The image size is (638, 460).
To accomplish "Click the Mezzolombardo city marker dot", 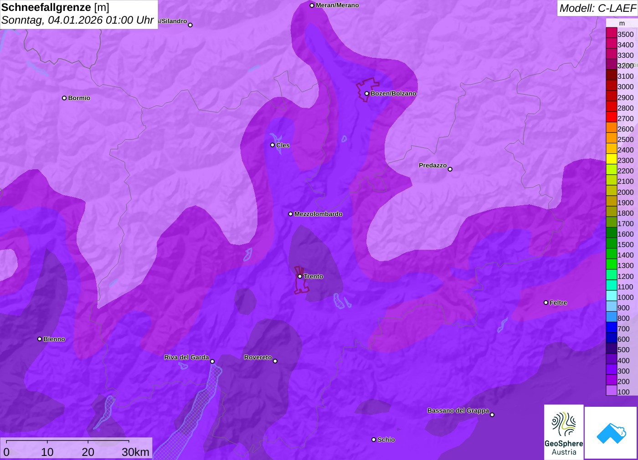I will click(290, 214).
